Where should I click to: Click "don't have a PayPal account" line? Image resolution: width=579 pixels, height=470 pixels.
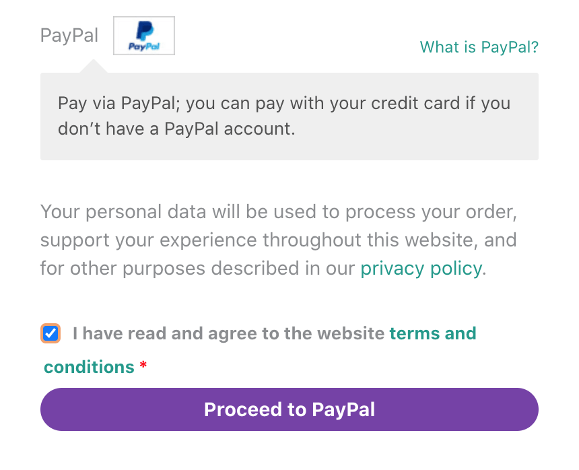click(x=176, y=129)
